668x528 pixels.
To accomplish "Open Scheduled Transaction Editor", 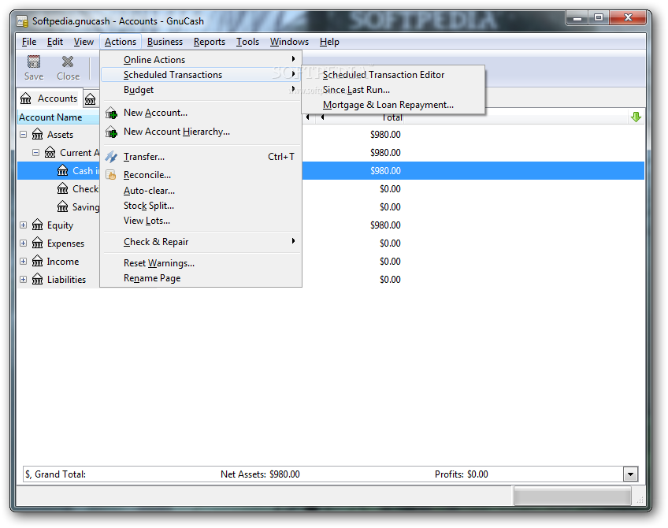I will 393,75.
